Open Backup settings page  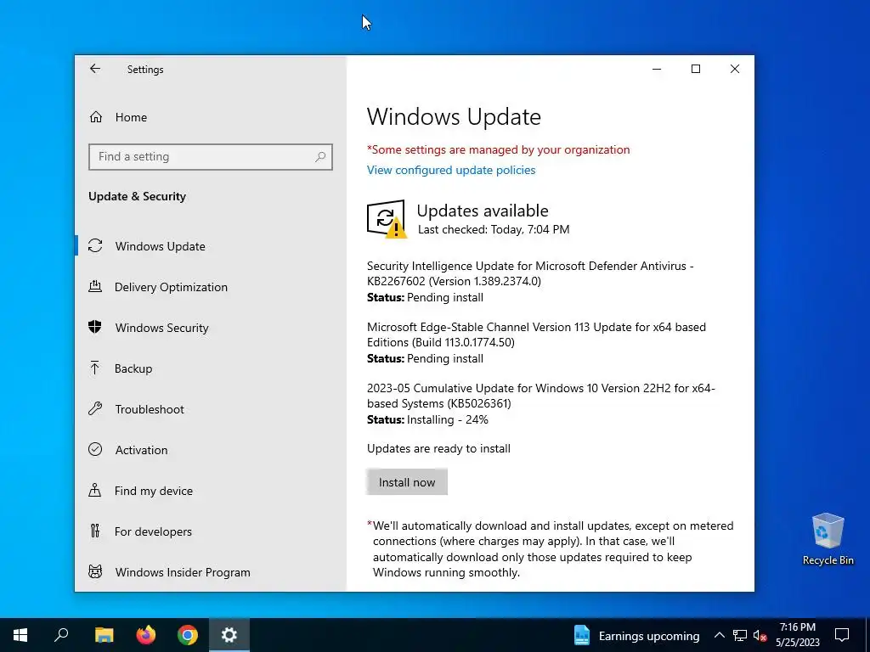click(133, 368)
